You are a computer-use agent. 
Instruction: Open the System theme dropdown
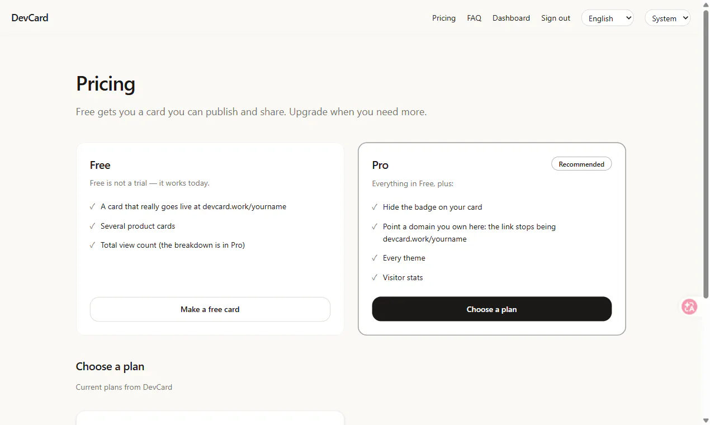pyautogui.click(x=668, y=18)
